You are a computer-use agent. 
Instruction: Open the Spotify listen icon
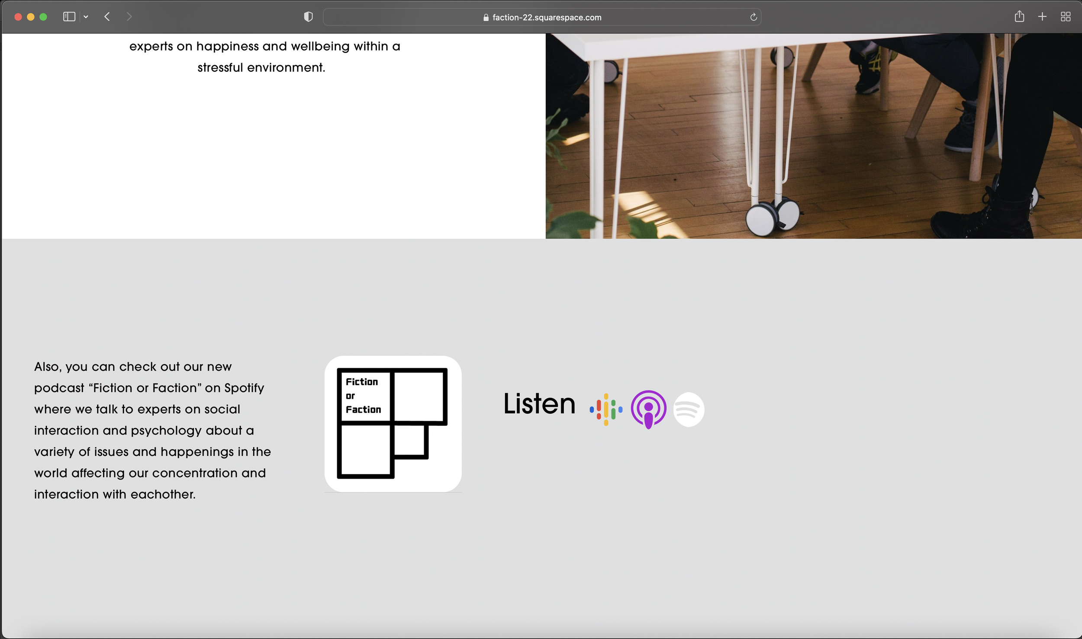tap(689, 409)
